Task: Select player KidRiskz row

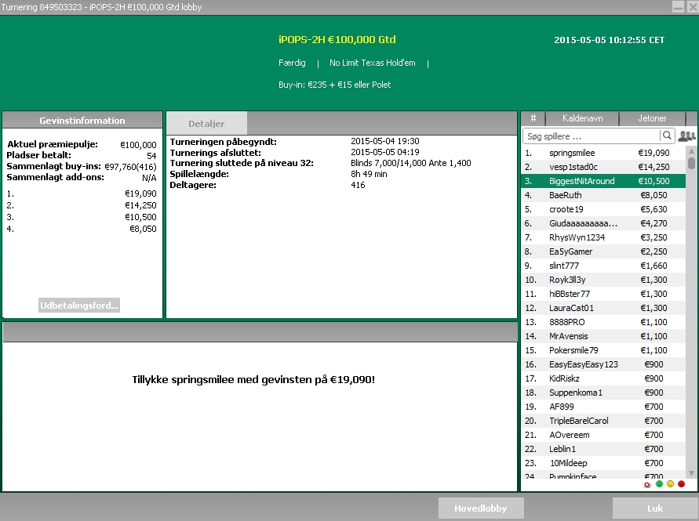Action: (603, 378)
